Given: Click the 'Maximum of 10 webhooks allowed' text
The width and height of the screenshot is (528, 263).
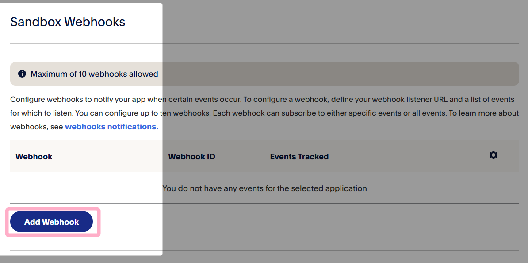Looking at the screenshot, I should [x=94, y=74].
